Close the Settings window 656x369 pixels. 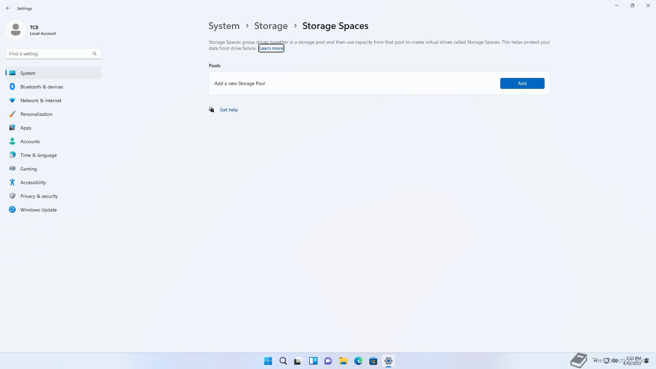[x=648, y=5]
